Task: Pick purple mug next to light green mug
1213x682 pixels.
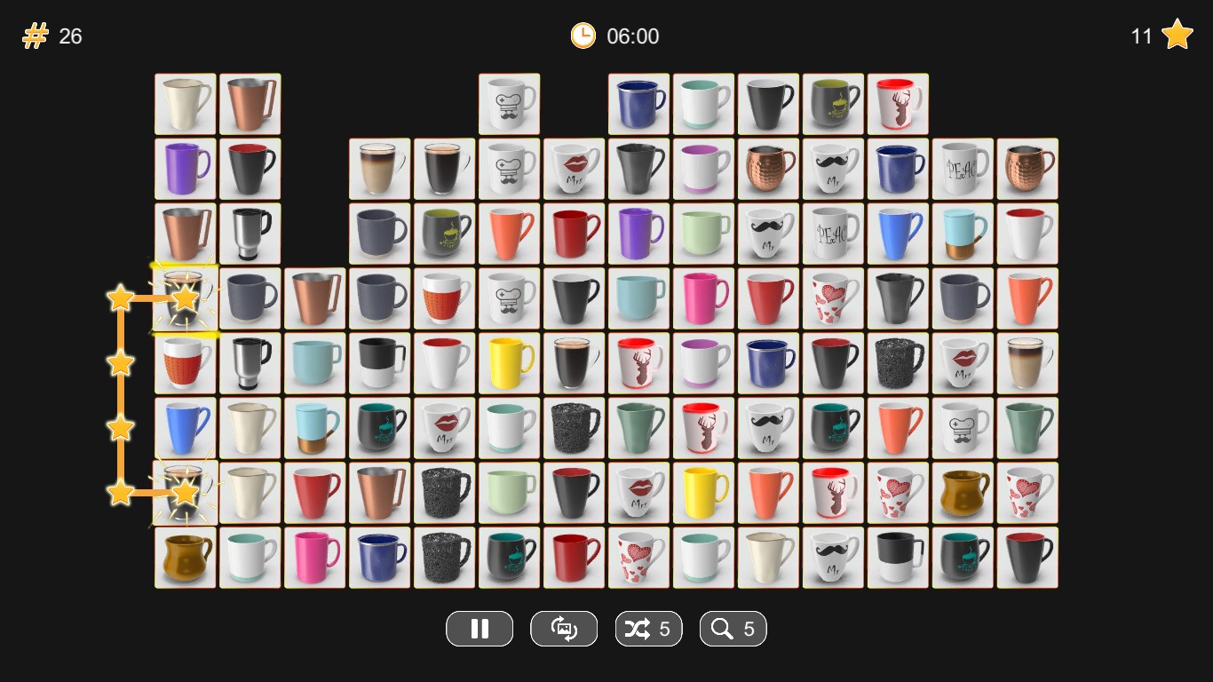Action: (x=638, y=234)
